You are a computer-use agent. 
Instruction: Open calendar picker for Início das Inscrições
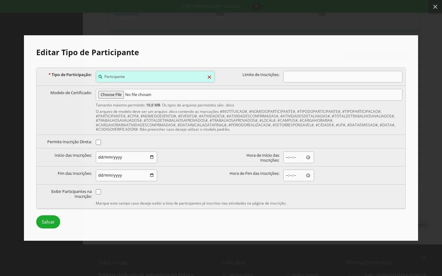point(152,157)
